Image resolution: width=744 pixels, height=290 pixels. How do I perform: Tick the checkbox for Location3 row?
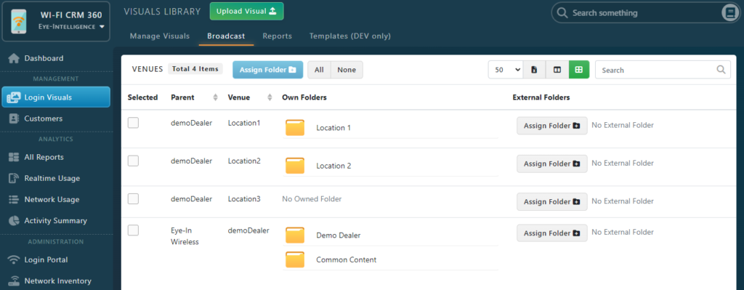point(134,199)
